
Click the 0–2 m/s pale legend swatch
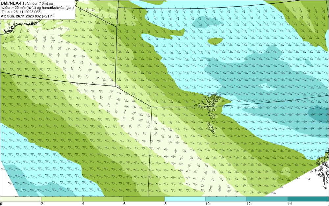pyautogui.click(x=20, y=199)
